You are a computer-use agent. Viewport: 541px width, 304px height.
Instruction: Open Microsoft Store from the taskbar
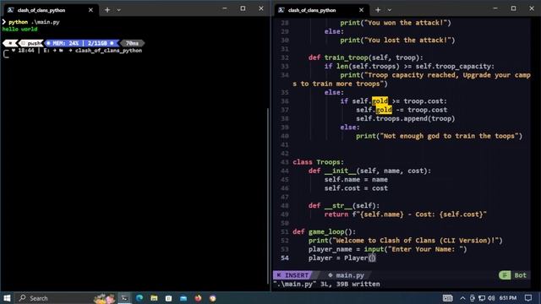pyautogui.click(x=169, y=298)
